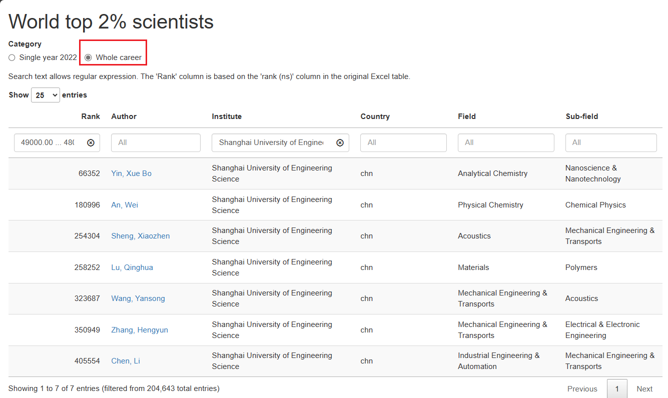Click the Acoustics sub-field cell for Wang, Yansong
This screenshot has width=668, height=398.
click(581, 298)
